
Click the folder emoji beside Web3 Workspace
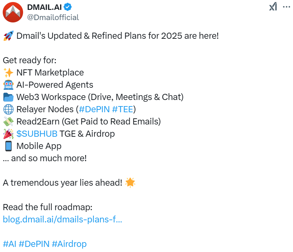(x=8, y=97)
